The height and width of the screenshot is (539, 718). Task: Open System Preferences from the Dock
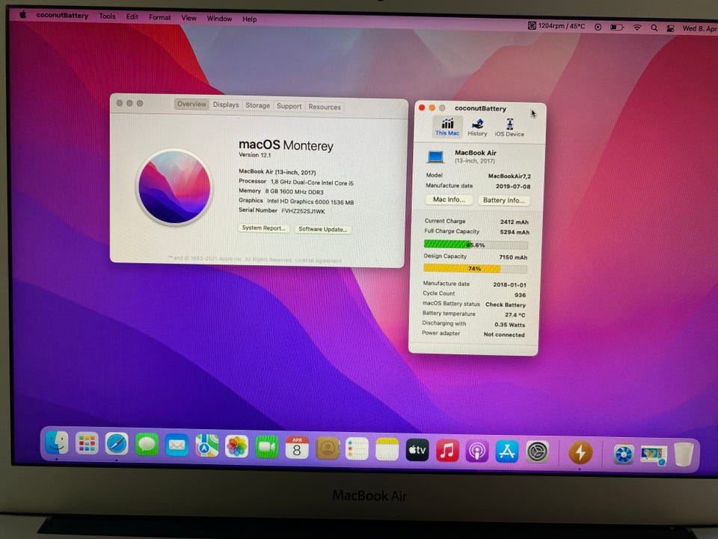click(x=537, y=452)
